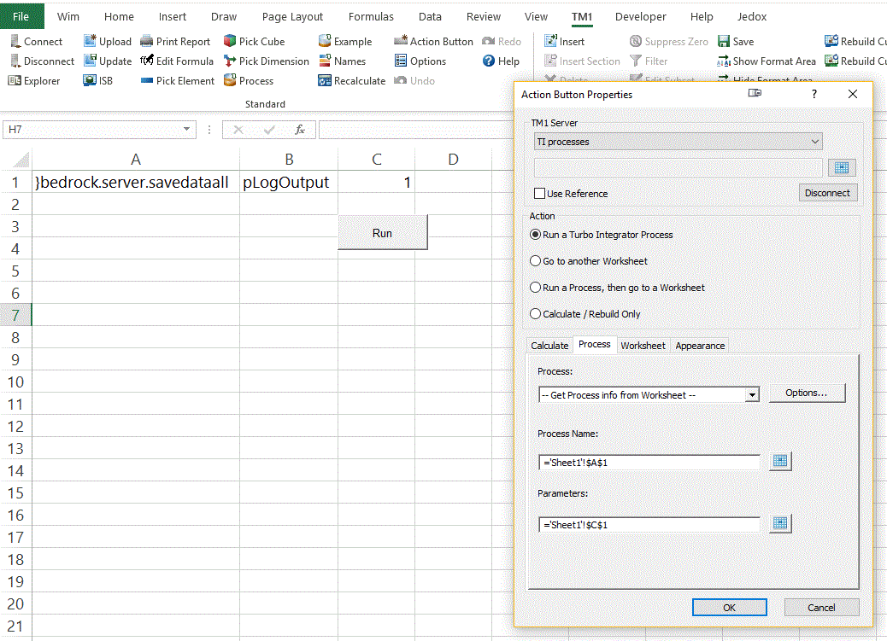The width and height of the screenshot is (887, 641).
Task: Select row 7 header
Action: pyautogui.click(x=15, y=315)
